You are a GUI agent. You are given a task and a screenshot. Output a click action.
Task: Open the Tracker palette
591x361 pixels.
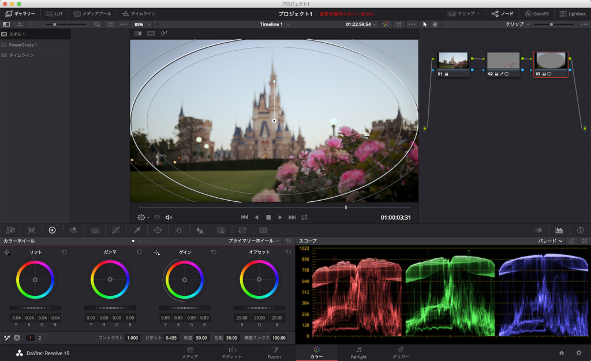click(179, 230)
